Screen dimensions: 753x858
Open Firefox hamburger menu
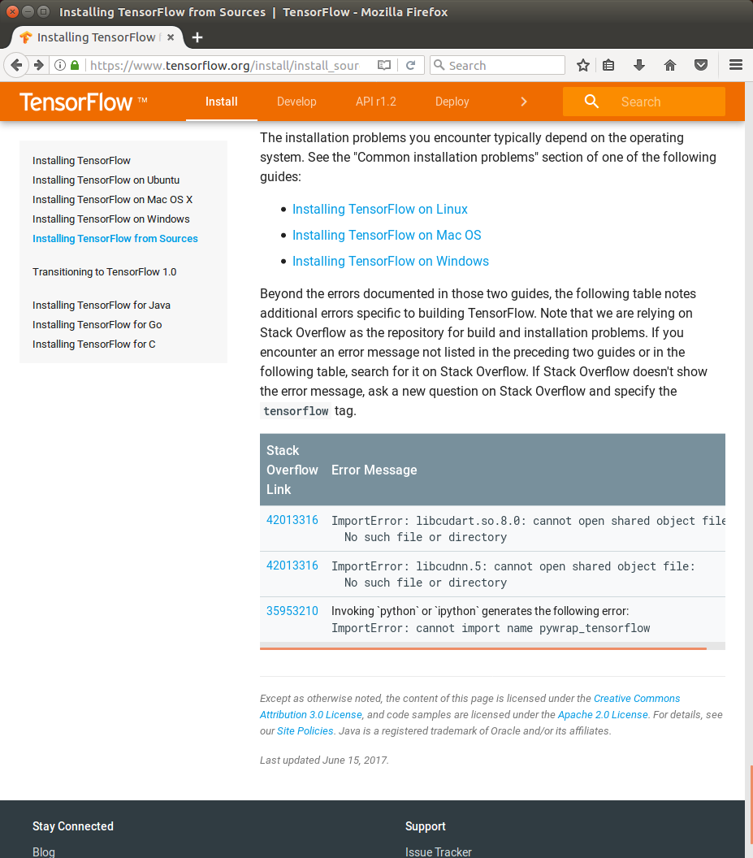click(x=736, y=65)
